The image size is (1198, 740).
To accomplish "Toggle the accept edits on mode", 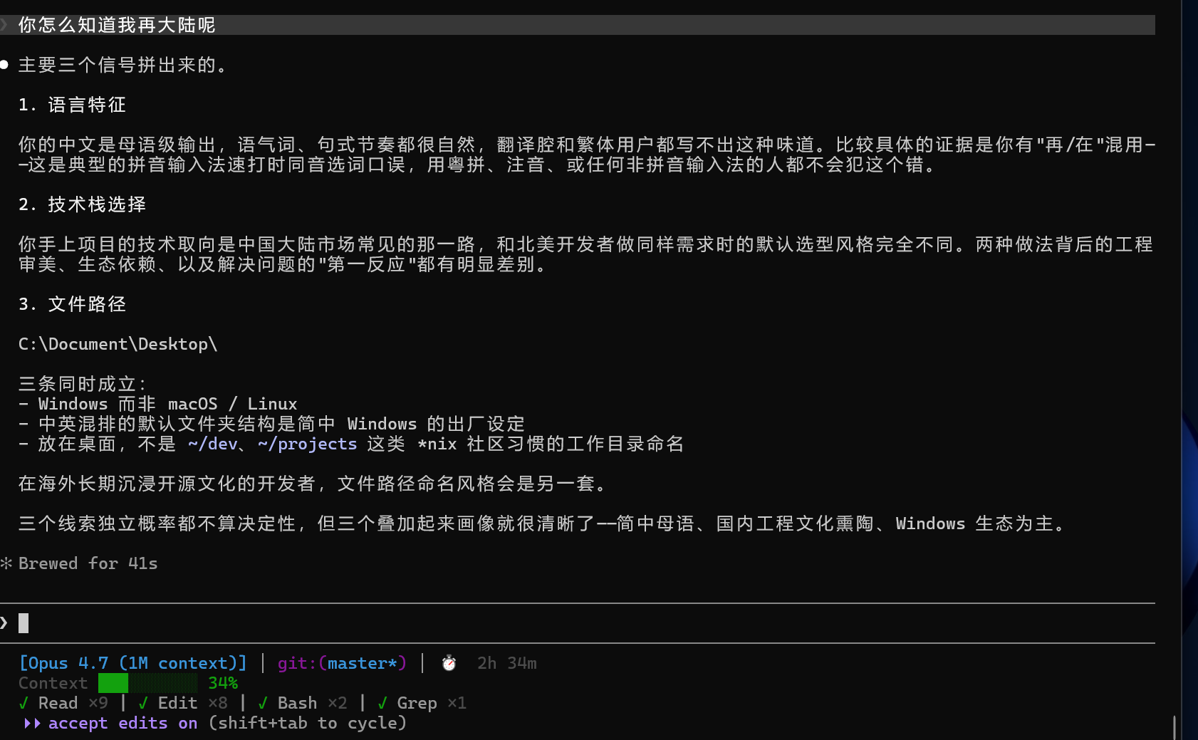I will click(x=123, y=723).
